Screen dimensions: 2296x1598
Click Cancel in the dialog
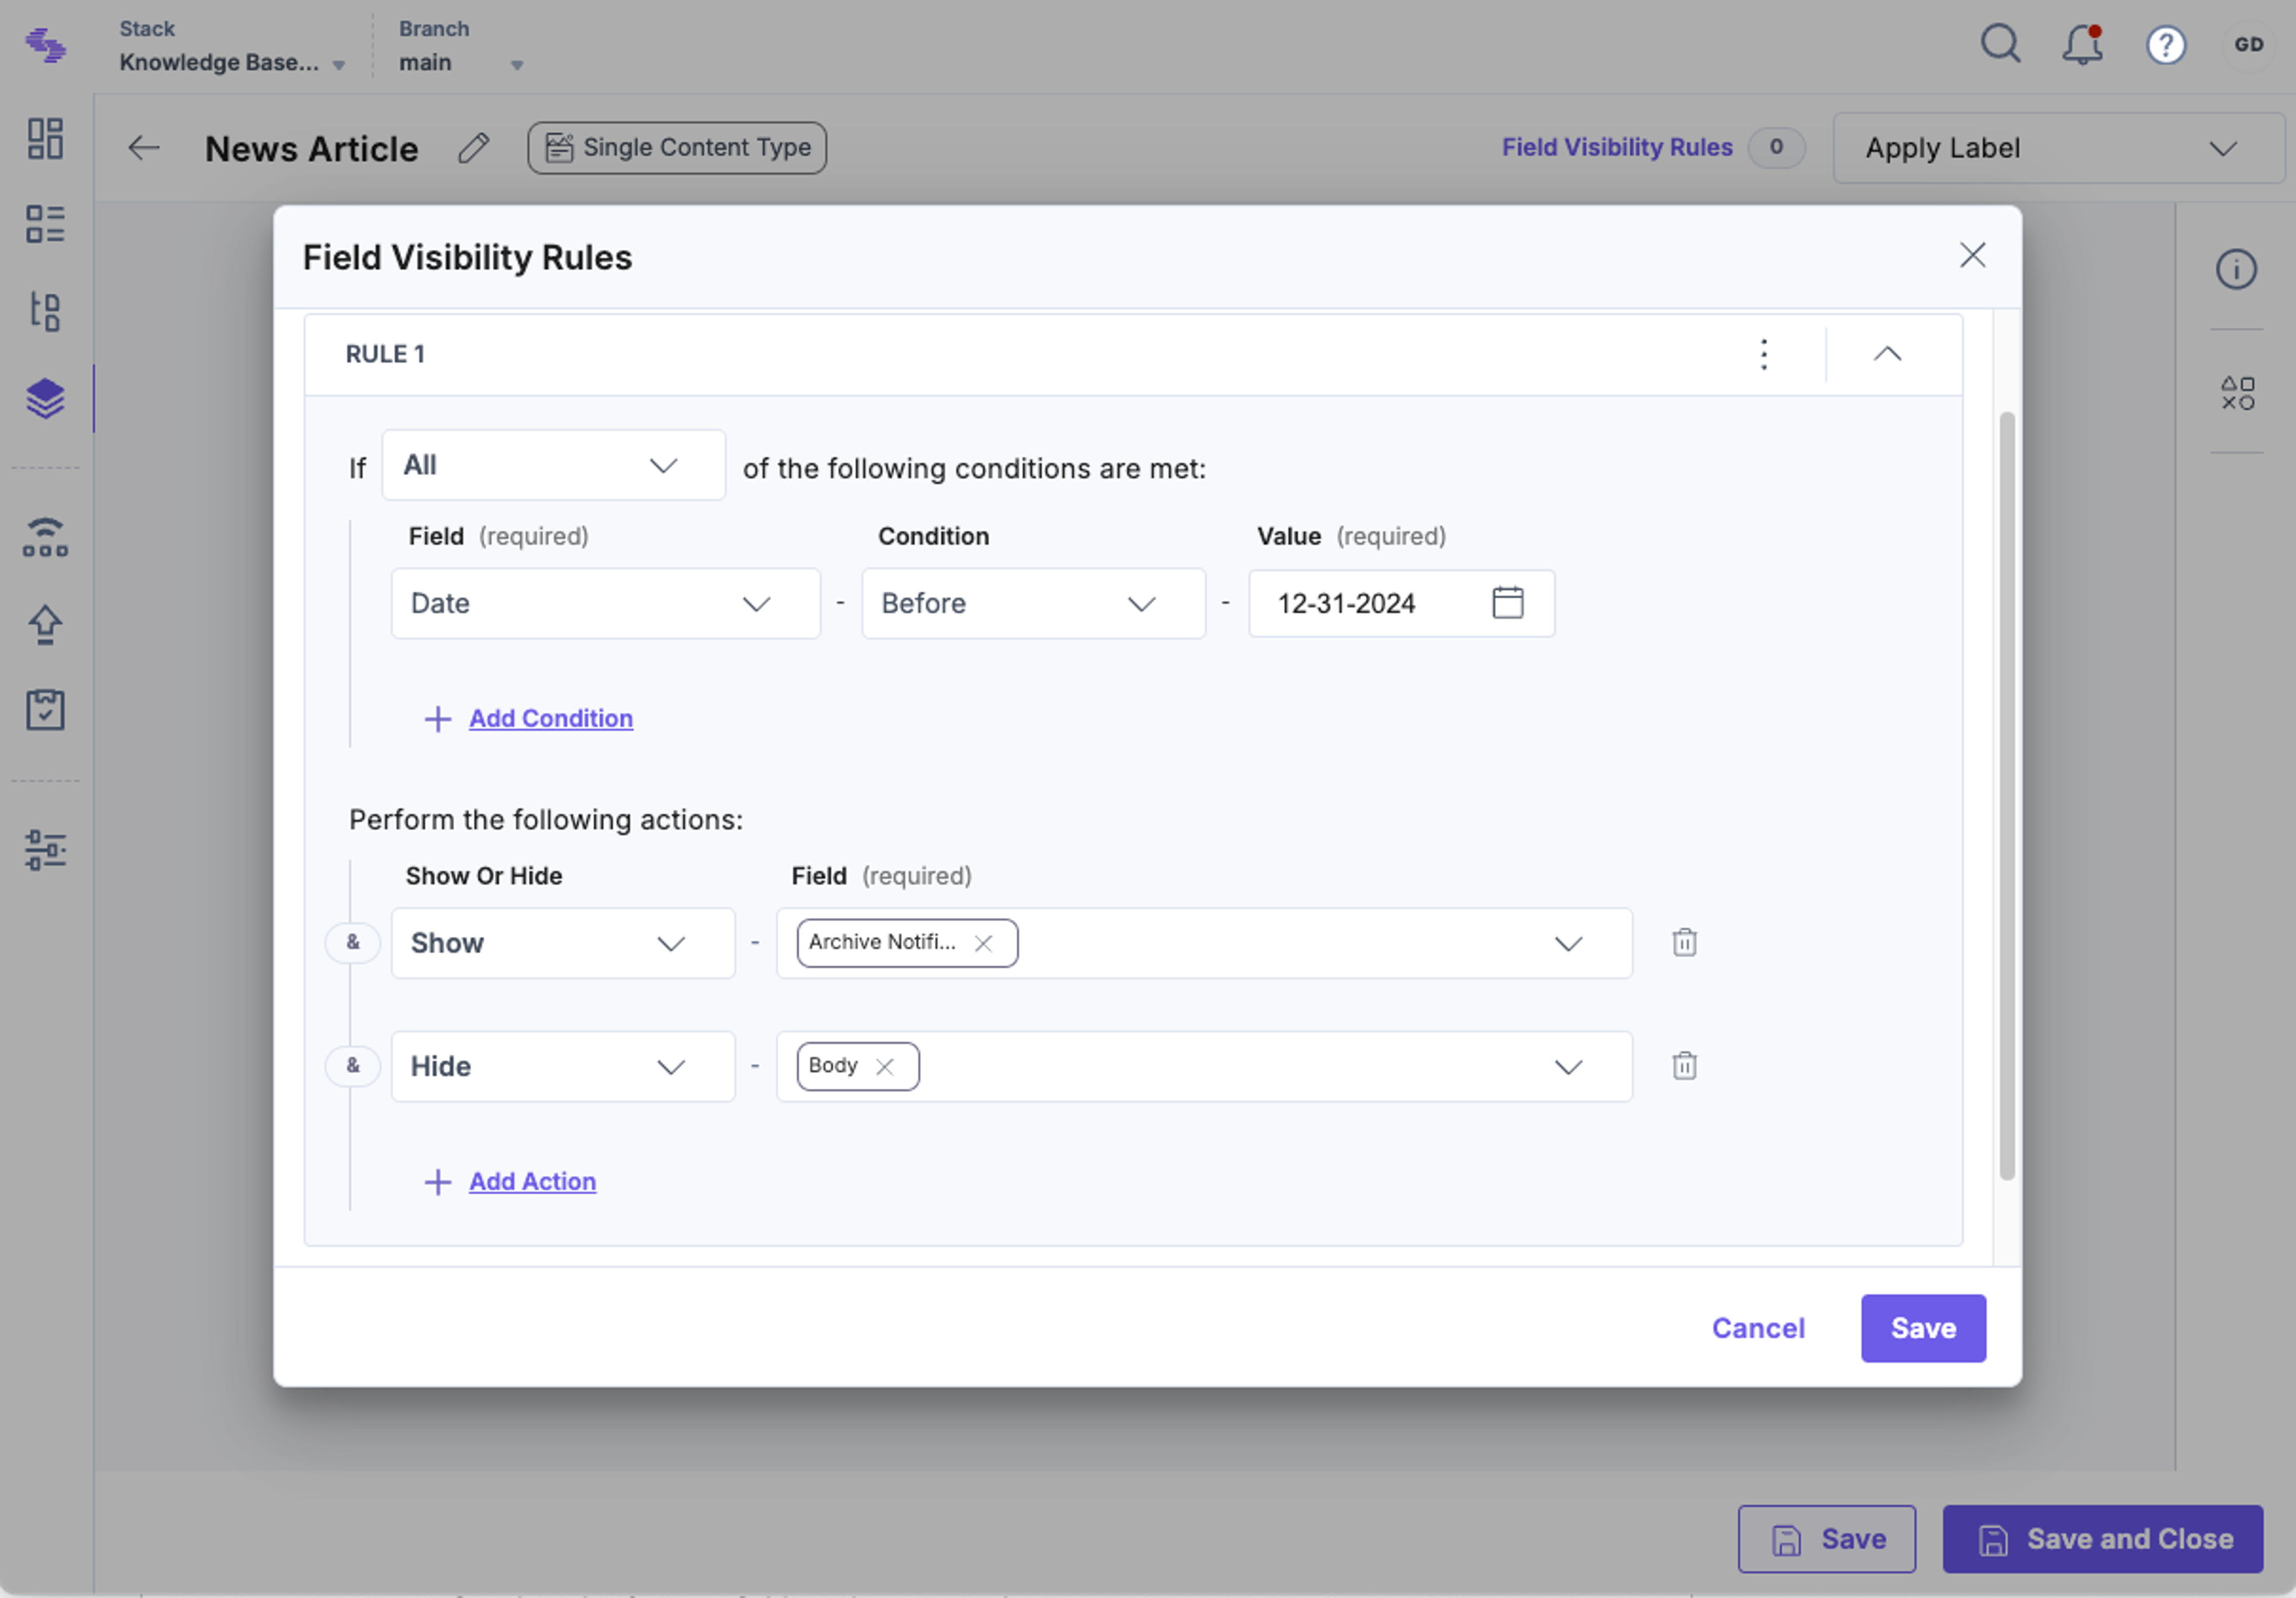pos(1758,1328)
